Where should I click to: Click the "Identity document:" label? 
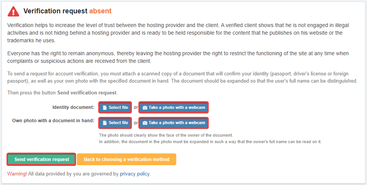point(73,107)
